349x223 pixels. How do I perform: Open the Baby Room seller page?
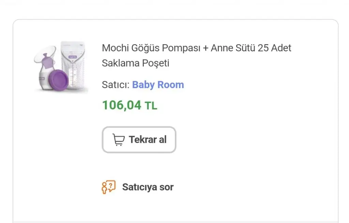(x=158, y=85)
